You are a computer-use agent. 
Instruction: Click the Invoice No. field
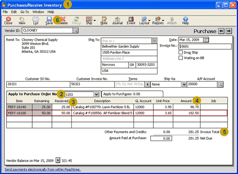205,46
